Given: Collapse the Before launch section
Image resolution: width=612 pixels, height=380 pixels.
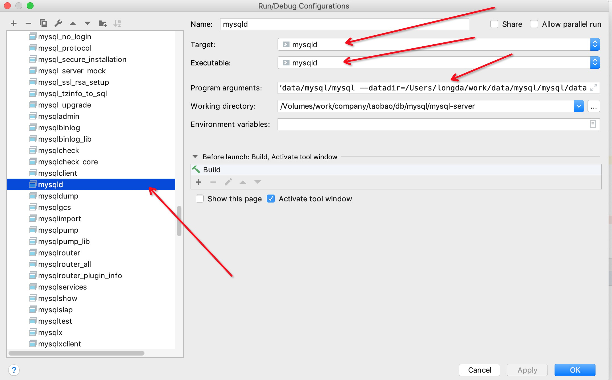Looking at the screenshot, I should coord(195,157).
